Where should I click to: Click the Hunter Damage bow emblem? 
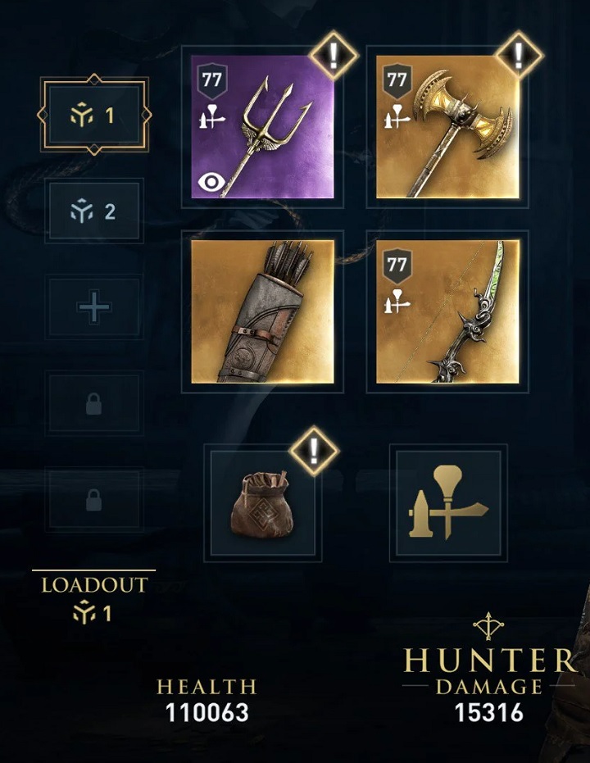pyautogui.click(x=488, y=626)
